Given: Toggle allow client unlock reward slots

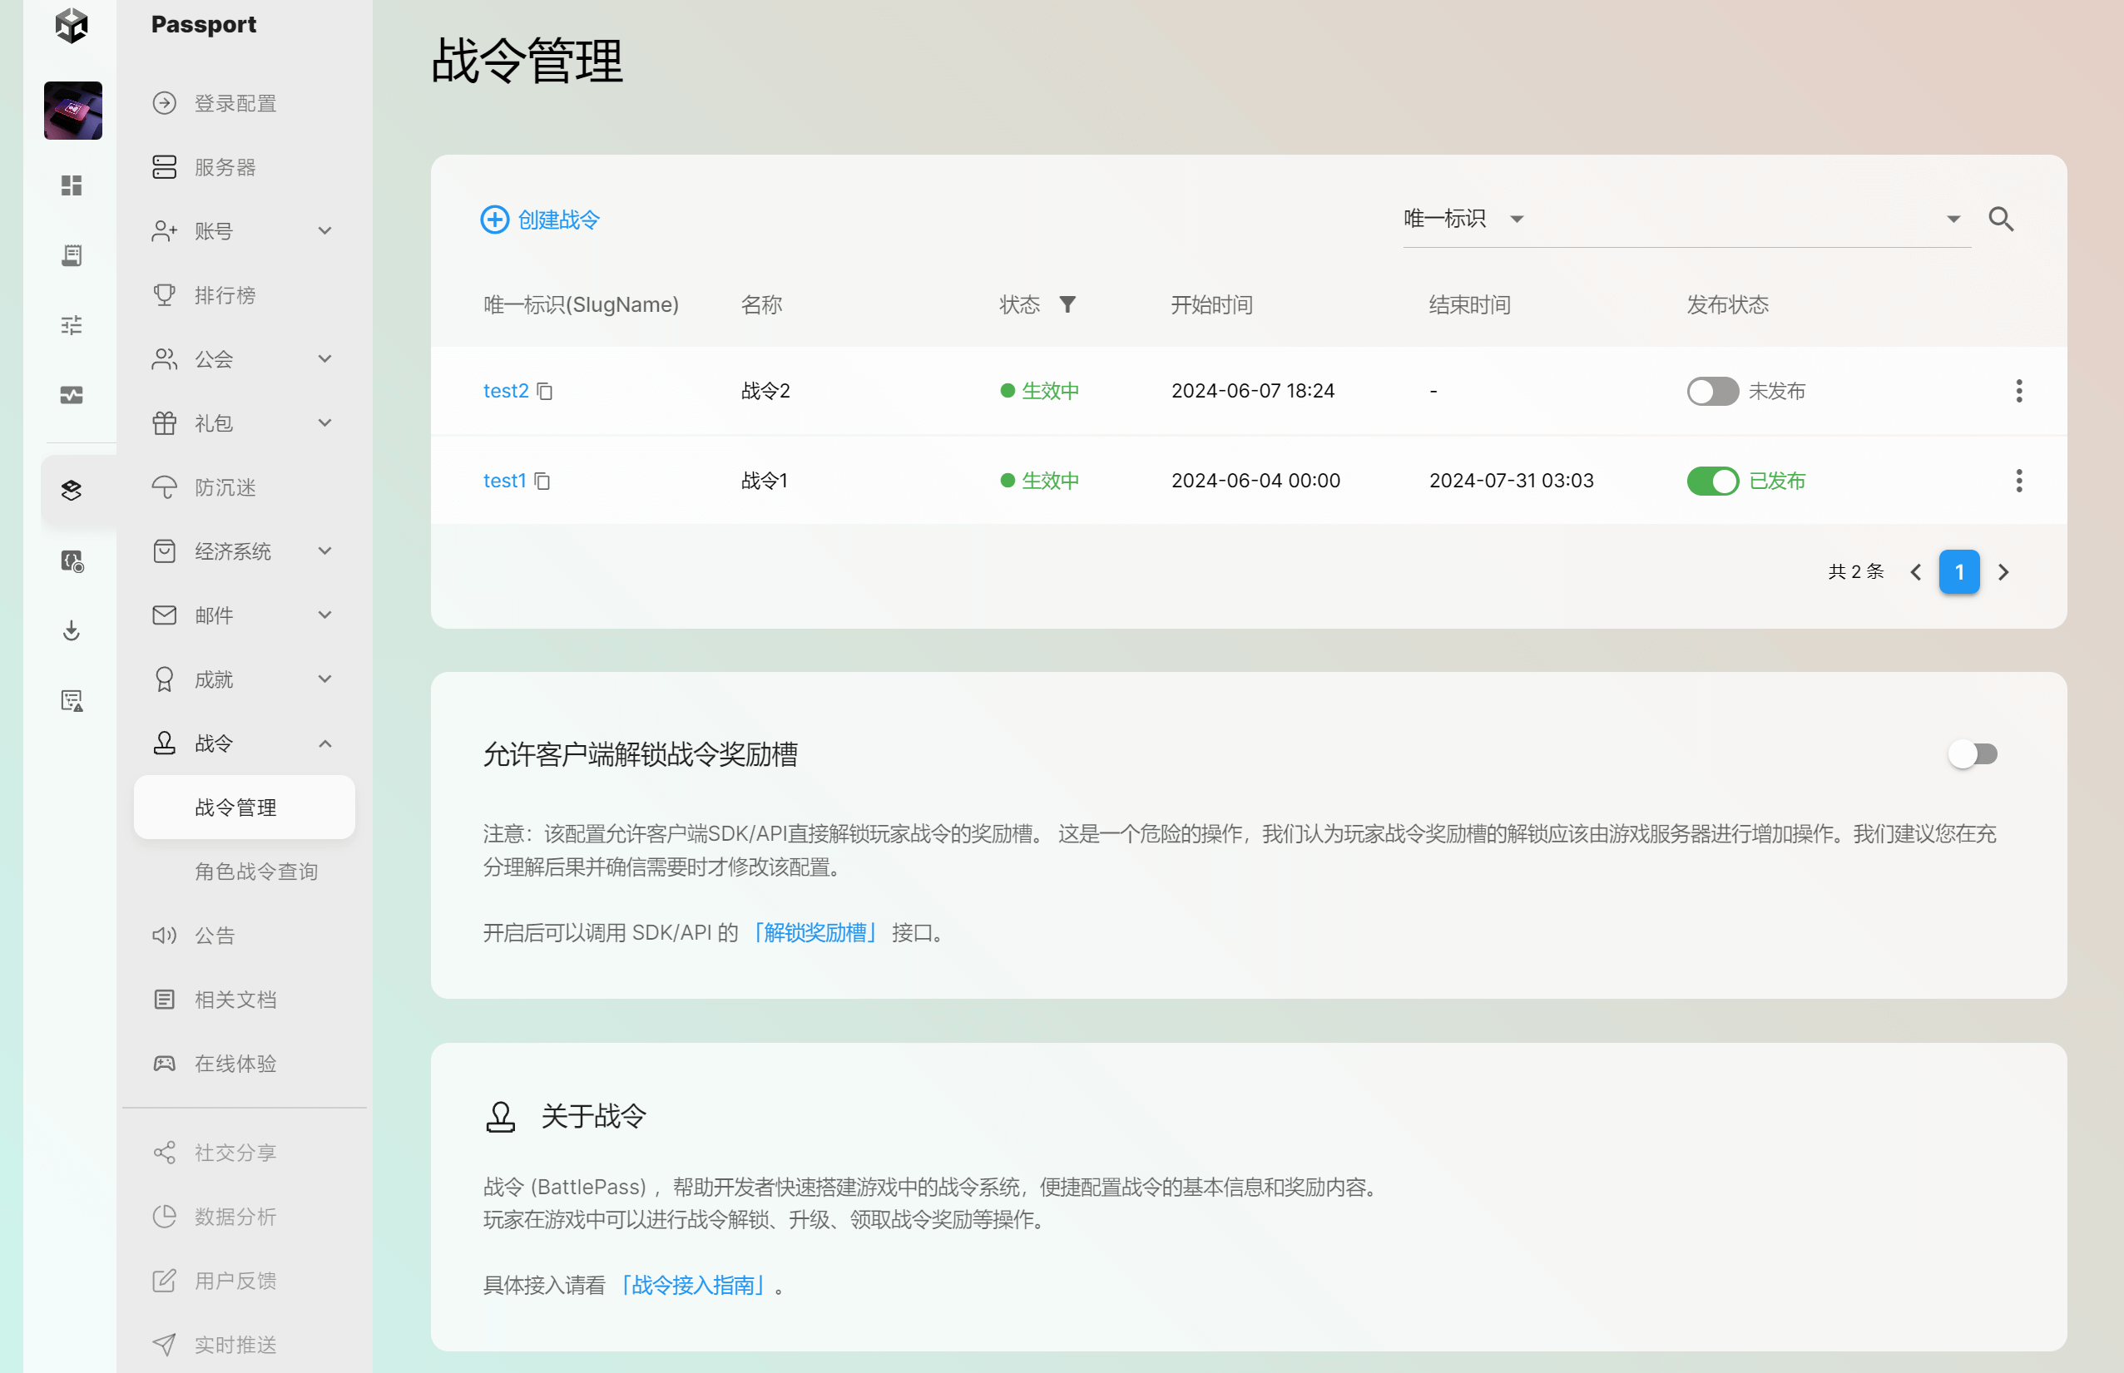Looking at the screenshot, I should click(x=1972, y=754).
